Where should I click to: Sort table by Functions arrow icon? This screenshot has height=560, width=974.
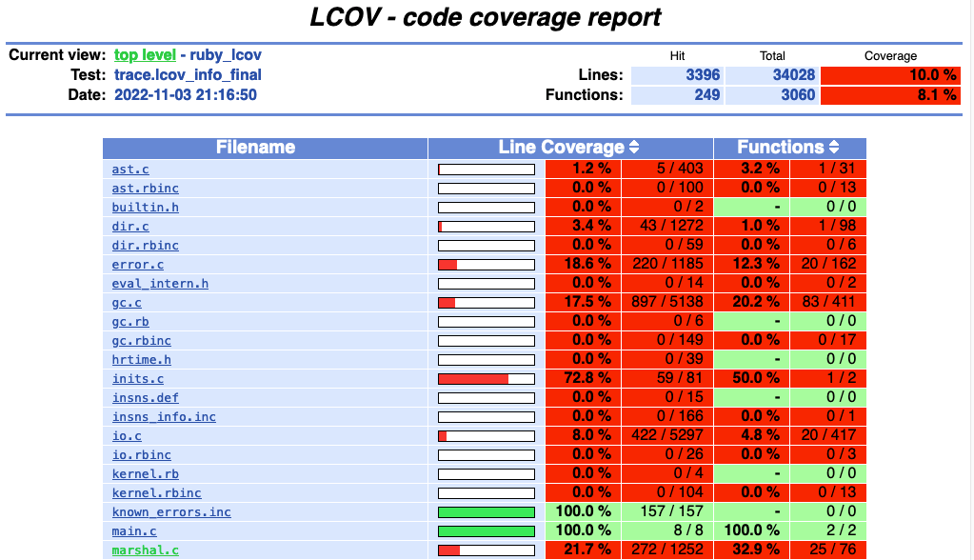click(x=834, y=148)
